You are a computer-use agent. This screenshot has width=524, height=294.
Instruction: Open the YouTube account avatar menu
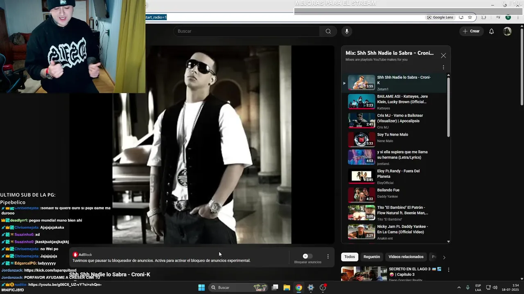507,31
